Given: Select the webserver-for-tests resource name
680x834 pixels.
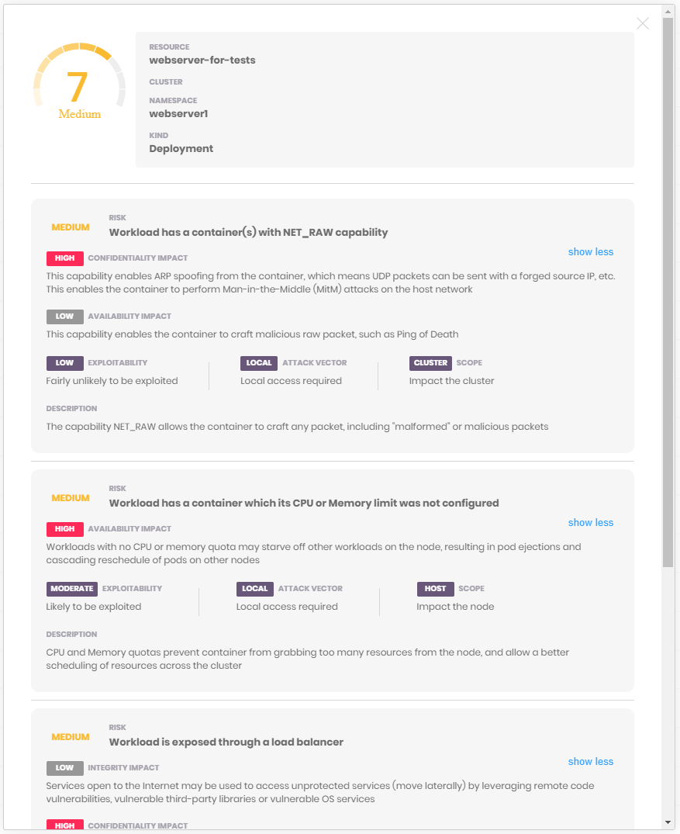Looking at the screenshot, I should click(202, 60).
